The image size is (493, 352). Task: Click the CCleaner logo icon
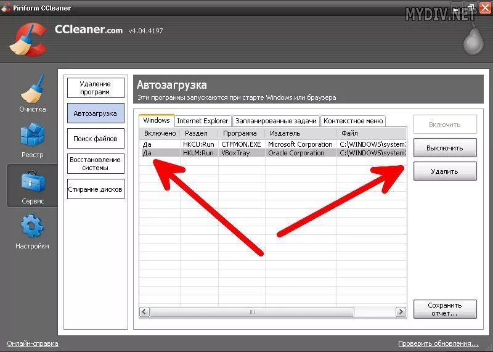[28, 39]
